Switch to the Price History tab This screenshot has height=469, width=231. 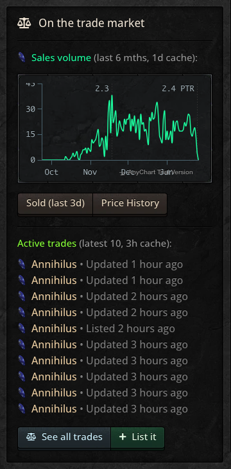pos(130,204)
